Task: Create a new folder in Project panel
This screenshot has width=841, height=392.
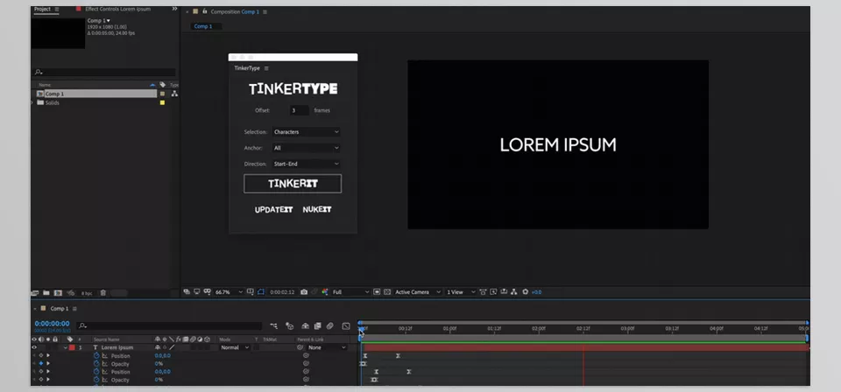Action: [46, 293]
